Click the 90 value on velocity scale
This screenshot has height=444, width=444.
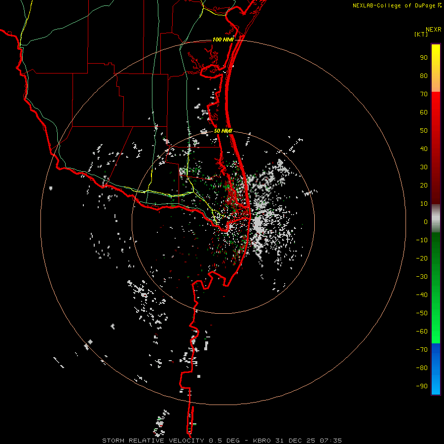[424, 58]
